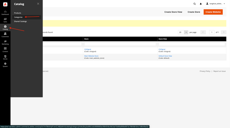
Task: Open the notifications bell
Action: [201, 4]
